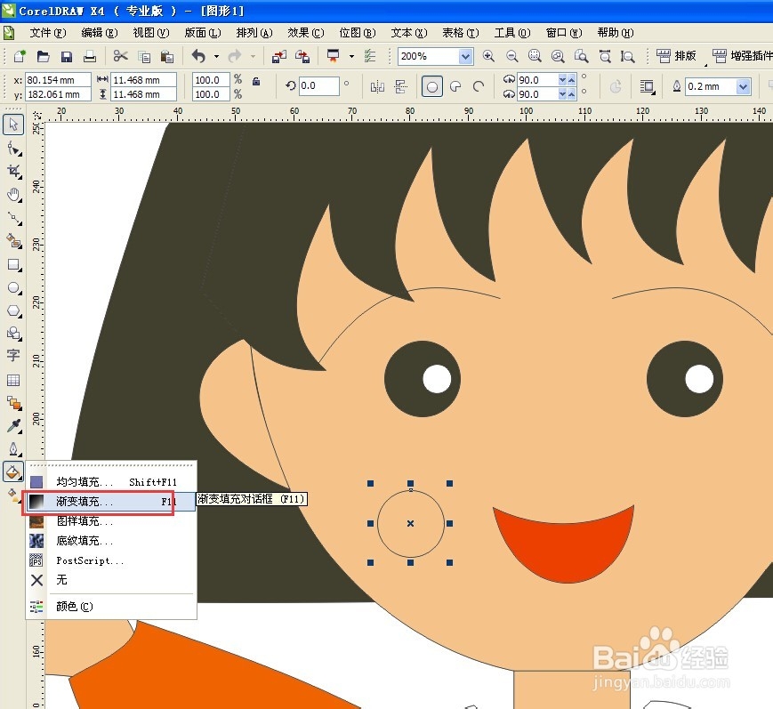Viewport: 773px width, 709px height.
Task: Click the x position field 80.154 mm
Action: click(58, 80)
